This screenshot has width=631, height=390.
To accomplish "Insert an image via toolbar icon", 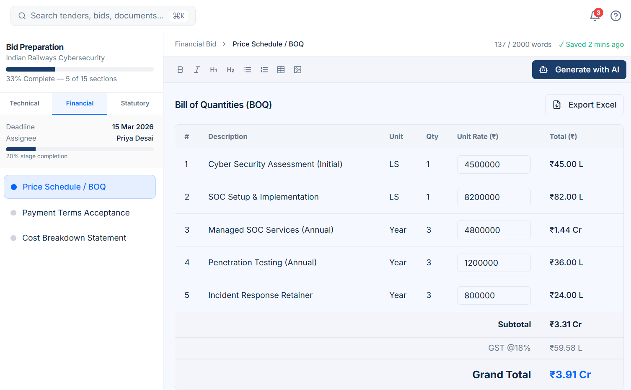I will point(297,70).
